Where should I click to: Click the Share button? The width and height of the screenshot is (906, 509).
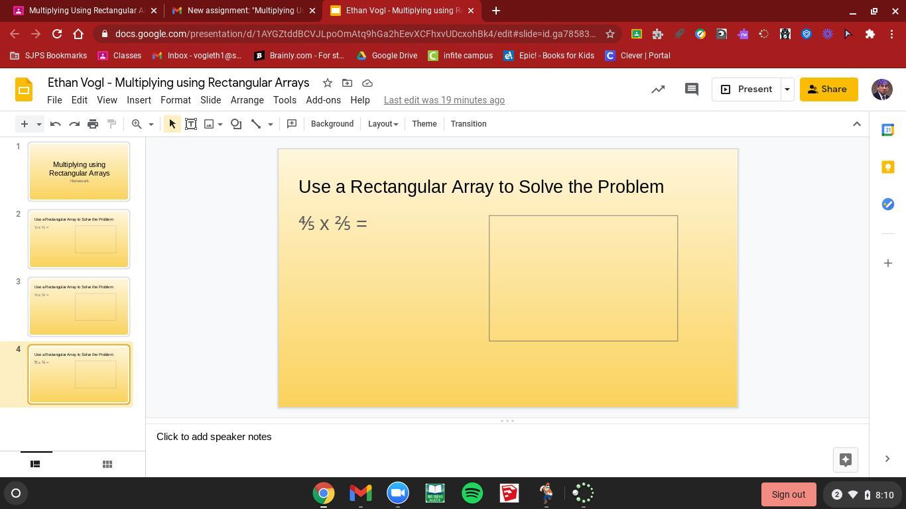point(828,89)
